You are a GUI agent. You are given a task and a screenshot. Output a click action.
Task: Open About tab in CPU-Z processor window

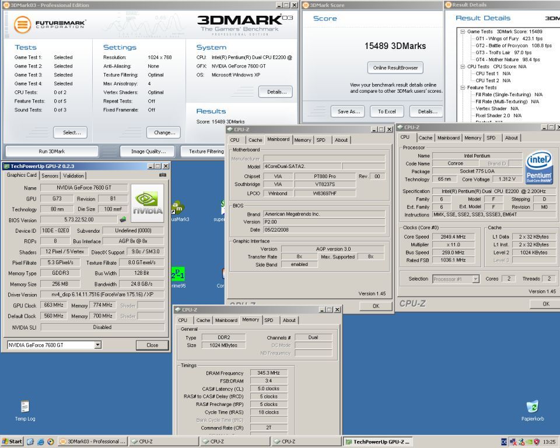pyautogui.click(x=511, y=138)
